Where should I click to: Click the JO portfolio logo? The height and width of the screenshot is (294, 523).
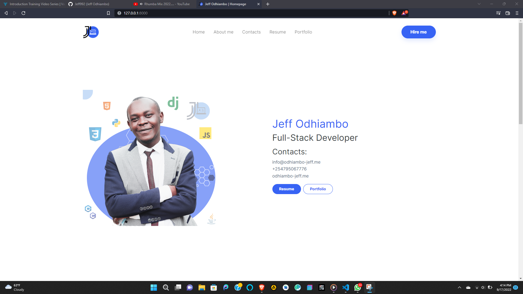(x=91, y=32)
